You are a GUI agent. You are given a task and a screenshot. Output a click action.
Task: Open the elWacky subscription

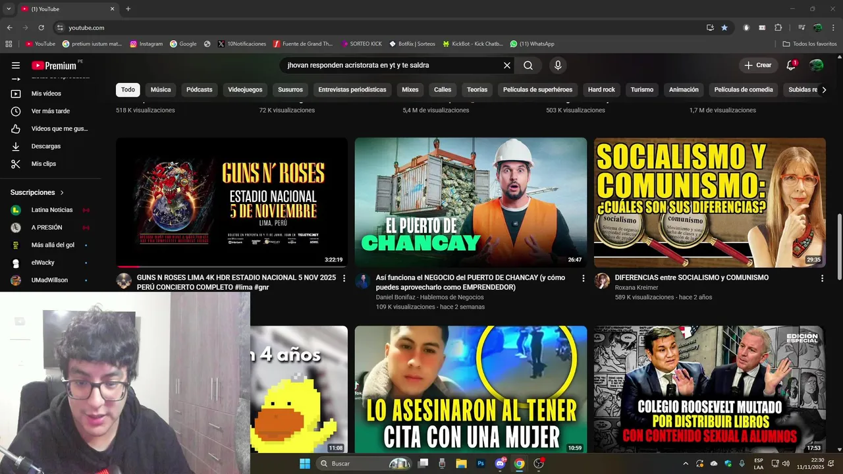[51, 263]
